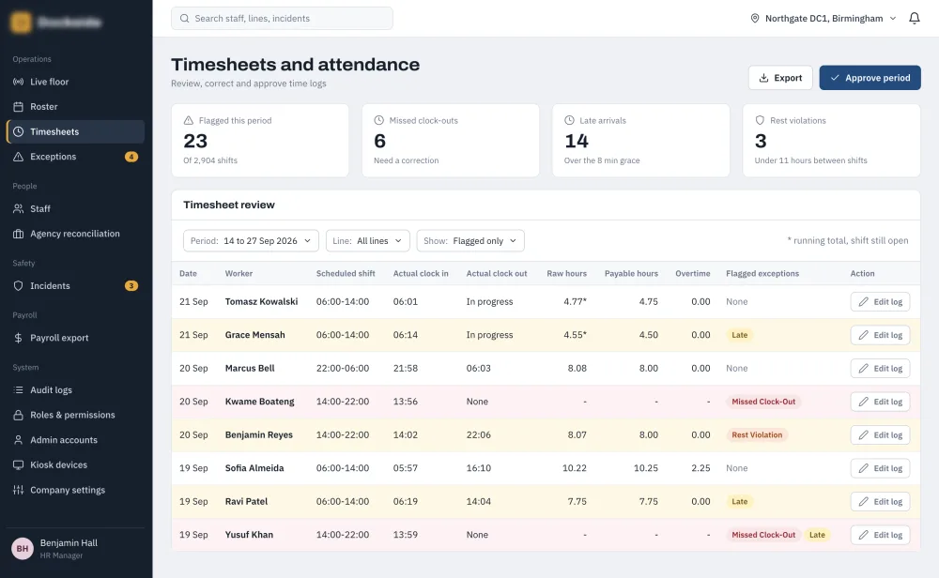Image resolution: width=939 pixels, height=578 pixels.
Task: Open the Missed clock-outs card
Action: [x=451, y=141]
